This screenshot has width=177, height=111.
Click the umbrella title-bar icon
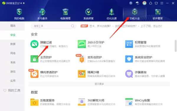click(137, 3)
